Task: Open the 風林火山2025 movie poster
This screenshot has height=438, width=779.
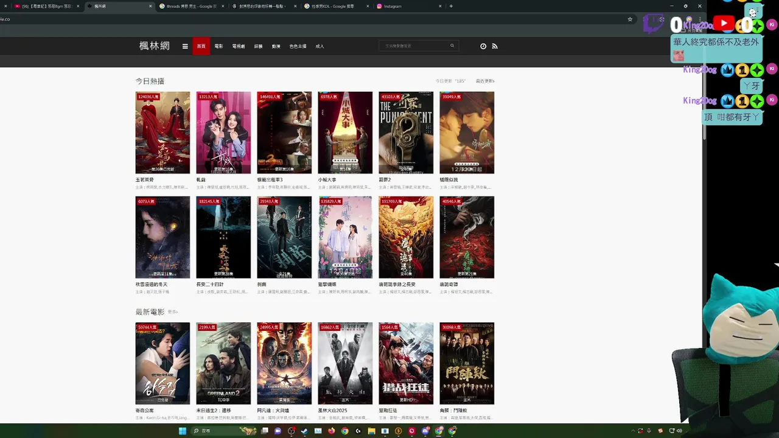Action: [x=345, y=363]
